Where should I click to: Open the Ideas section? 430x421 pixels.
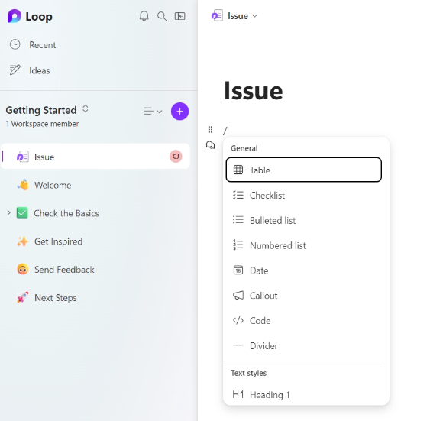(40, 71)
